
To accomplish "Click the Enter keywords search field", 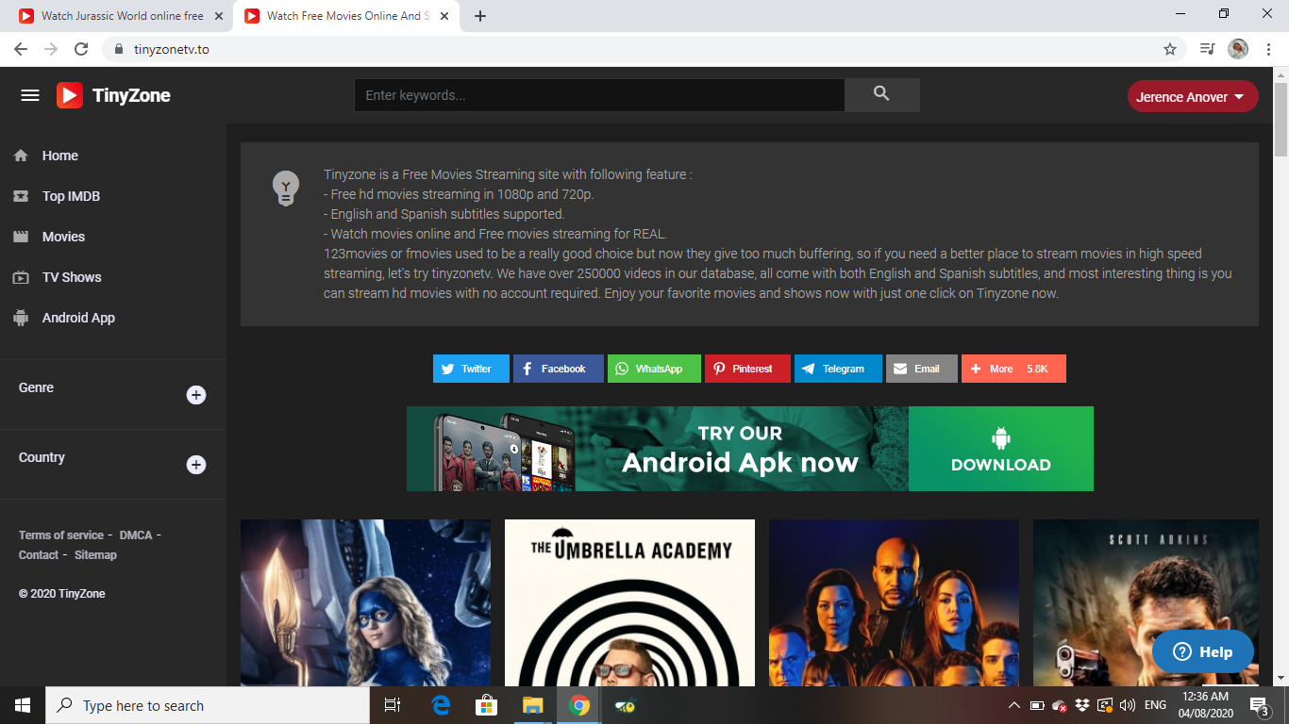I will [599, 95].
